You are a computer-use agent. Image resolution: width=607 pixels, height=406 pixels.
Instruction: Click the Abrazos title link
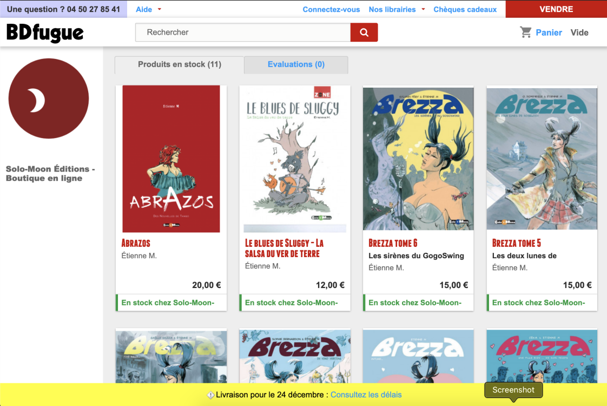[136, 243]
